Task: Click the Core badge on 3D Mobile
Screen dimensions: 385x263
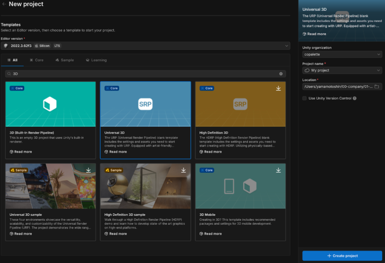Action: (x=207, y=170)
